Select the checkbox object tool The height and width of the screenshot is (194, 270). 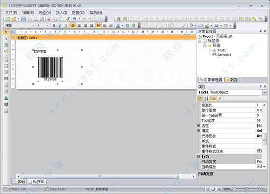tap(6, 91)
